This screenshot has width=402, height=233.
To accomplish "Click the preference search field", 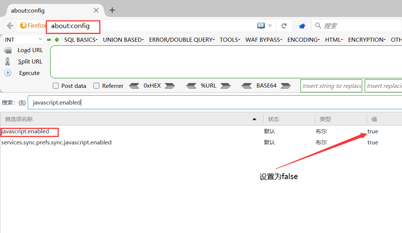I will click(x=215, y=102).
